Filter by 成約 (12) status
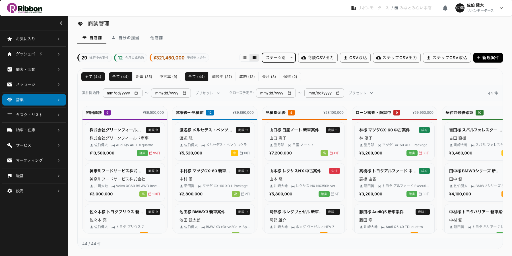Viewport: 512px width, 256px height. click(x=247, y=77)
